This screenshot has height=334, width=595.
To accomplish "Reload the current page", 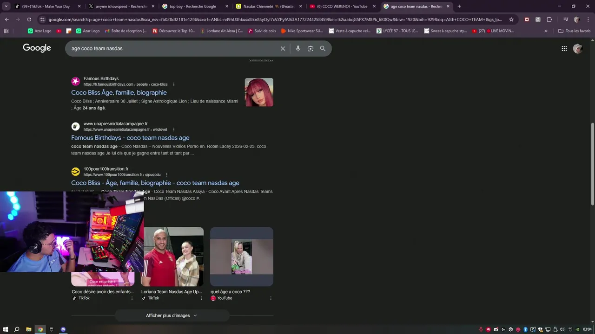I will [29, 19].
